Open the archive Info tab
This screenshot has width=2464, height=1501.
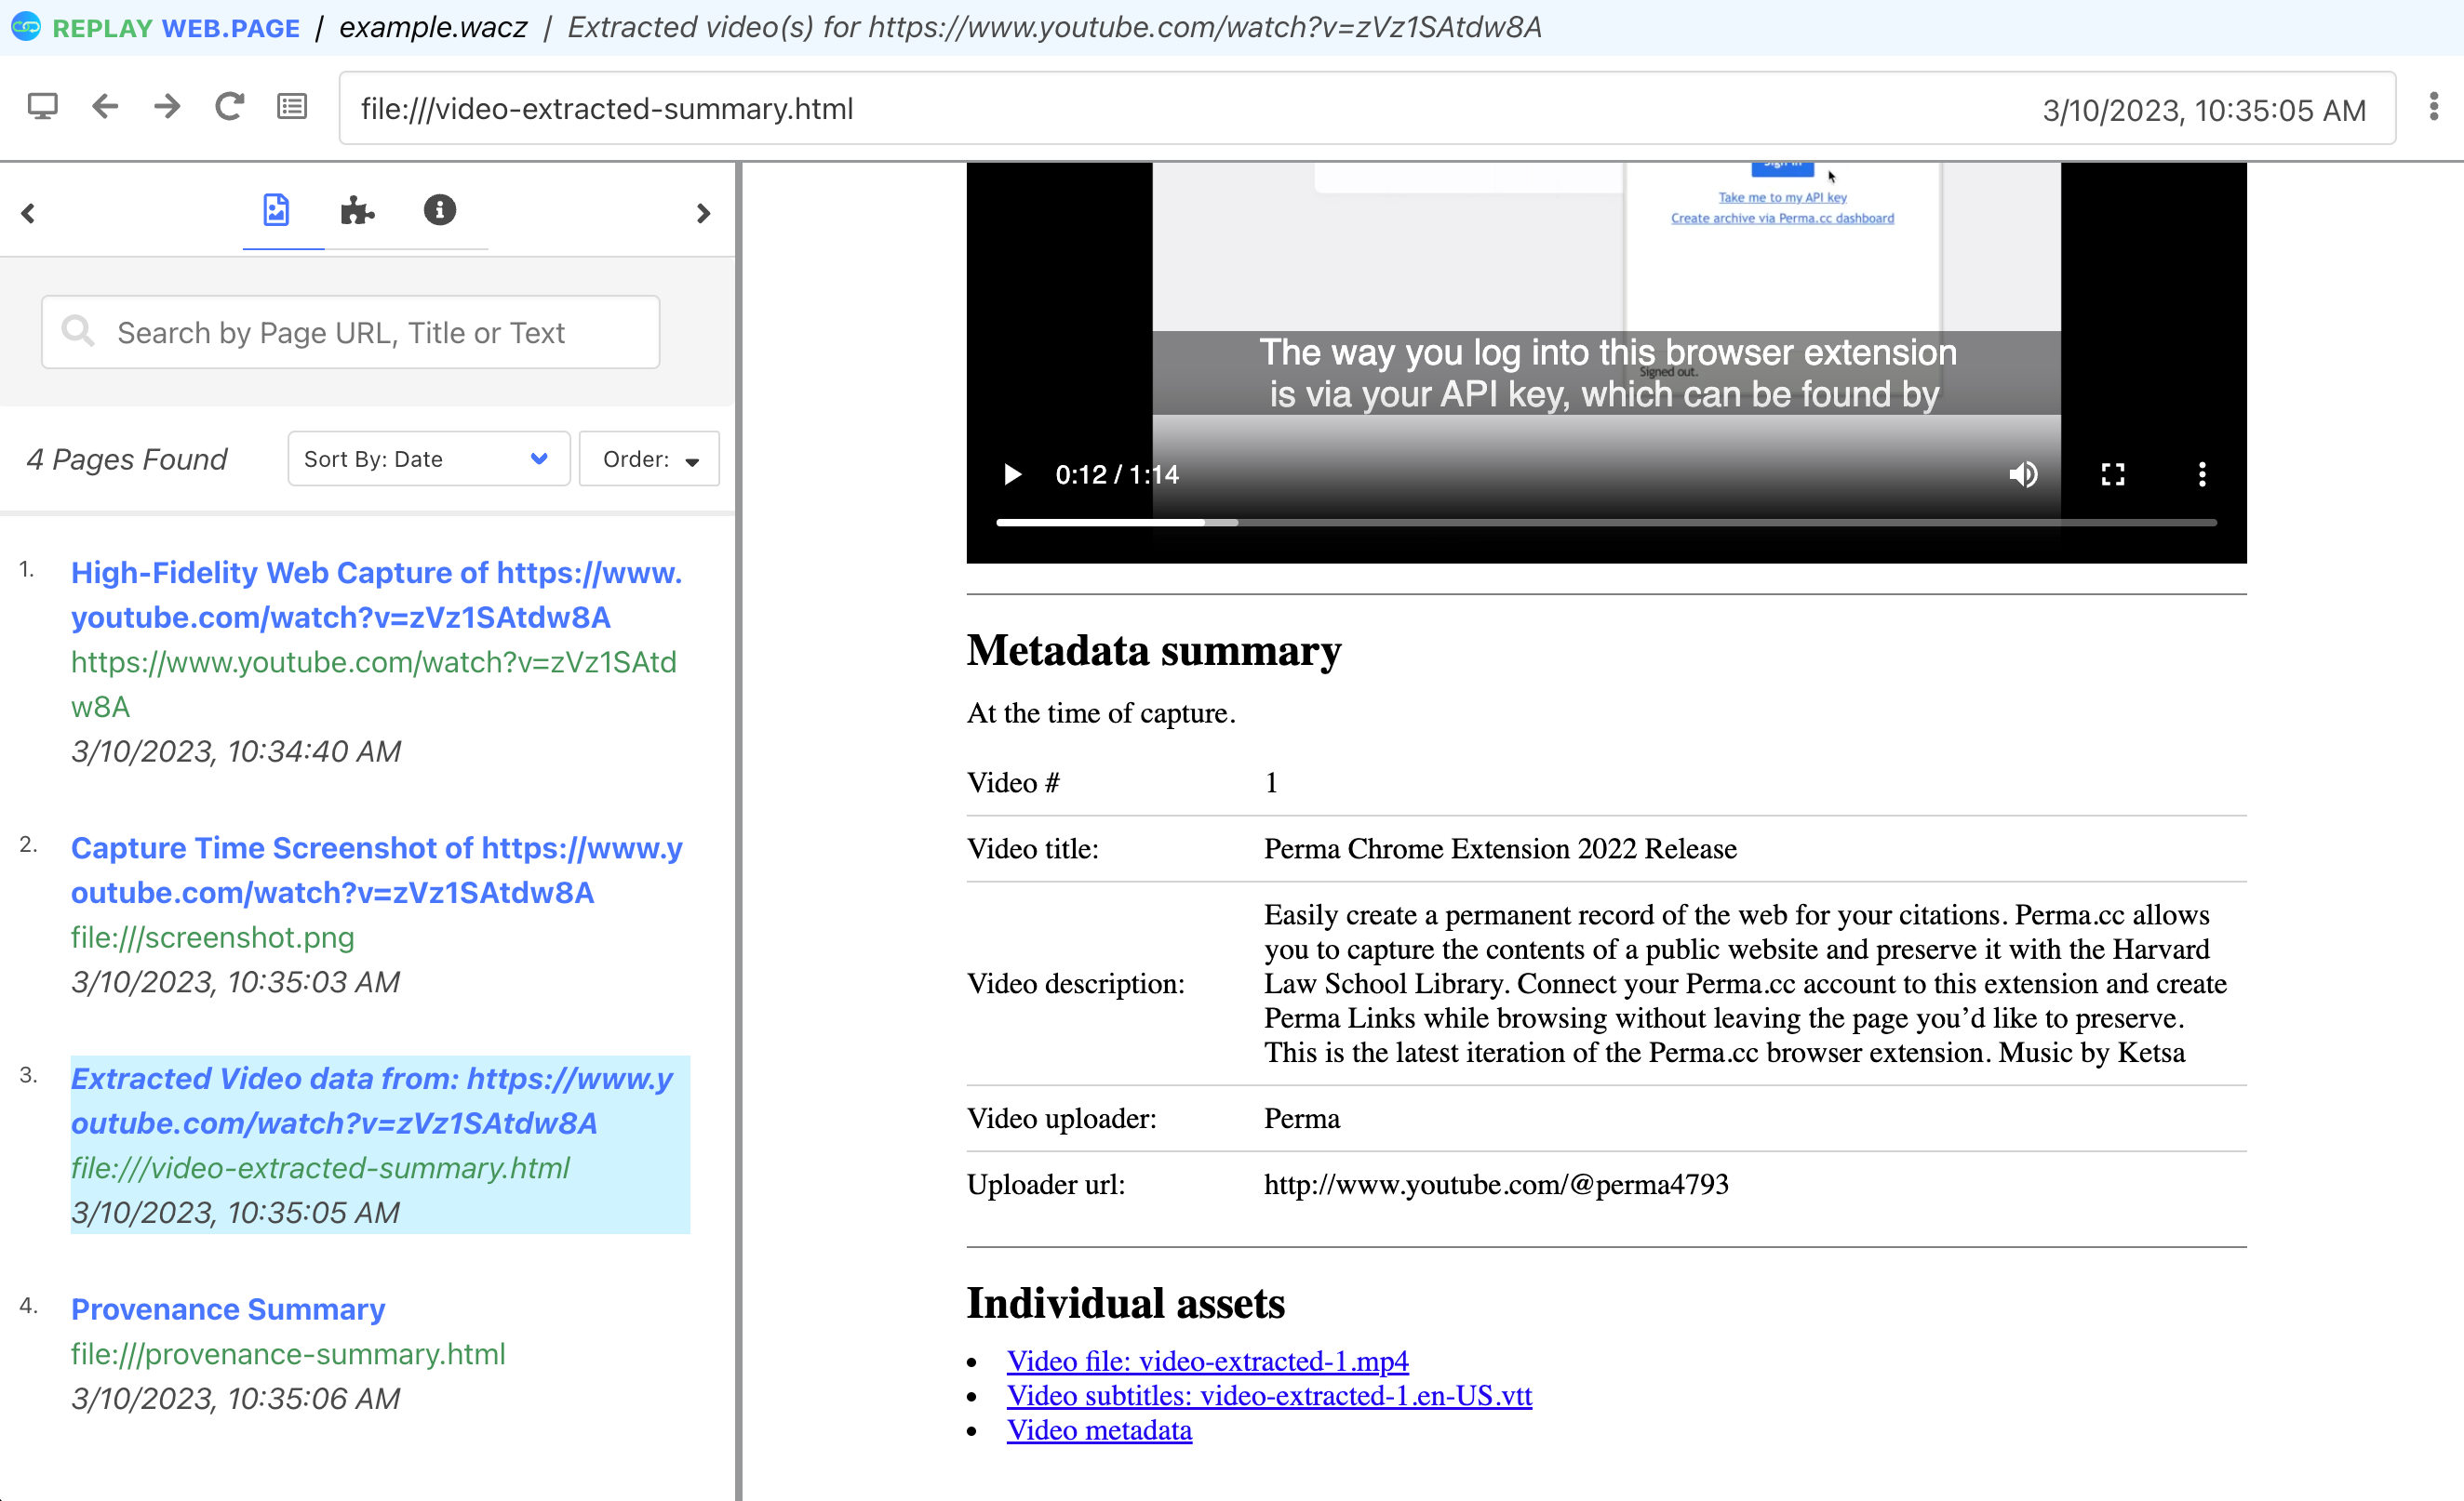tap(439, 211)
